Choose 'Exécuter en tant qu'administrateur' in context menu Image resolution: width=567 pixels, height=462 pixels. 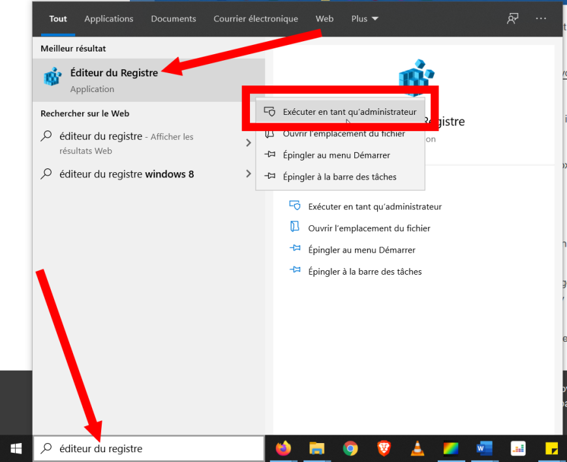(x=349, y=112)
